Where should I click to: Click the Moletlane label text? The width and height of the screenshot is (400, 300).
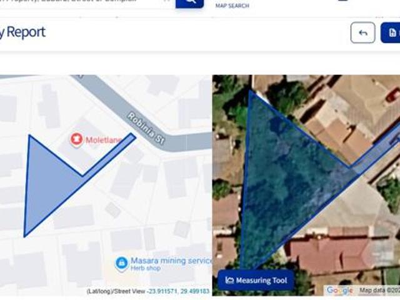(103, 140)
